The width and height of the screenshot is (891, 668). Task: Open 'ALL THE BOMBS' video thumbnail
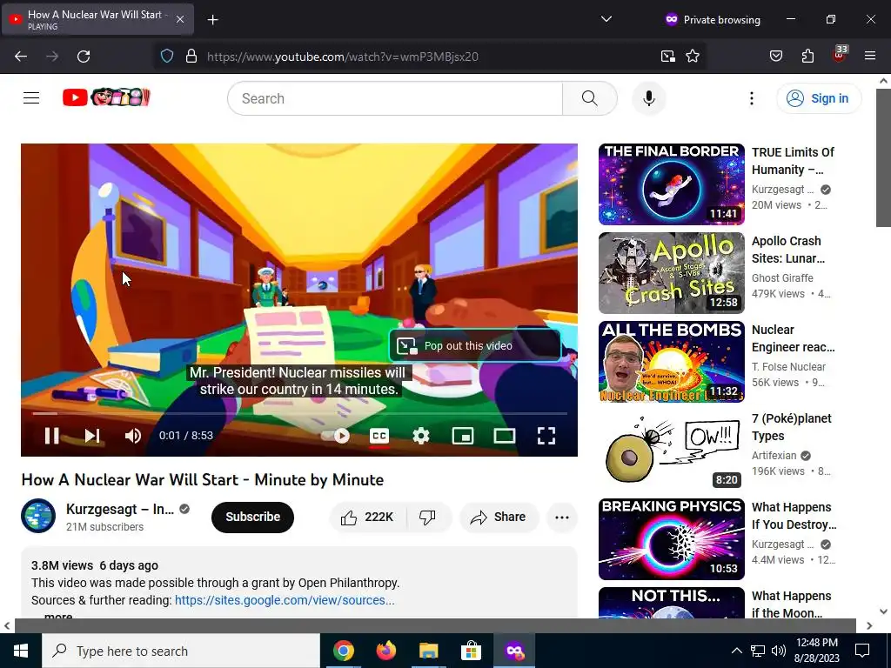pyautogui.click(x=671, y=361)
